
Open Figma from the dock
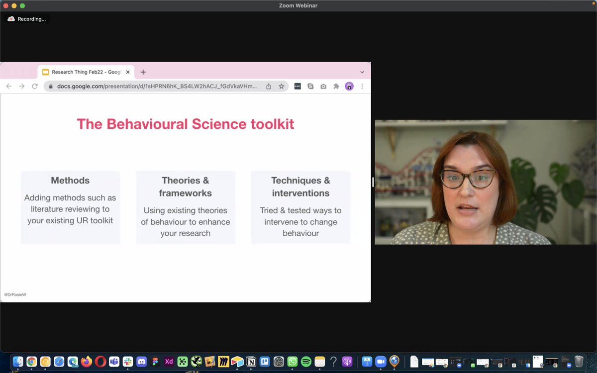tap(154, 362)
